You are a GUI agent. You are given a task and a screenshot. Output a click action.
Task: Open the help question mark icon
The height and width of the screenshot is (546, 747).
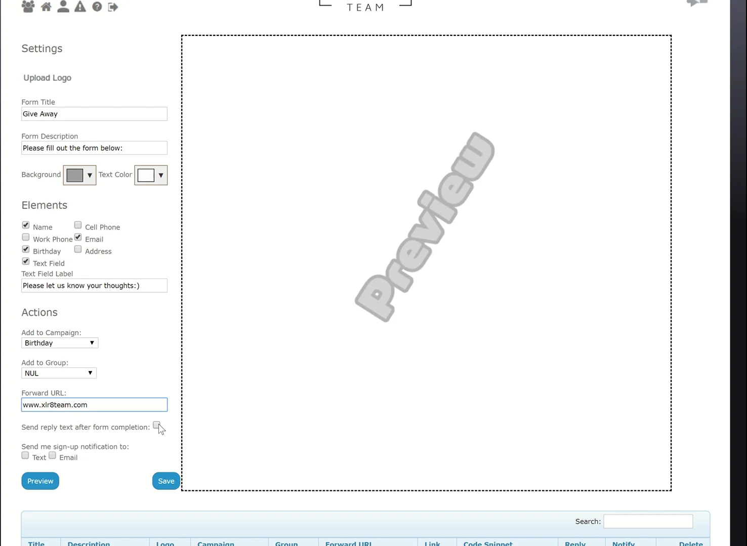[97, 7]
